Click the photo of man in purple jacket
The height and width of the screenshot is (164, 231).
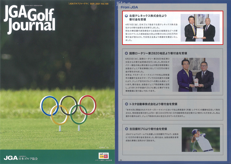click(196, 75)
